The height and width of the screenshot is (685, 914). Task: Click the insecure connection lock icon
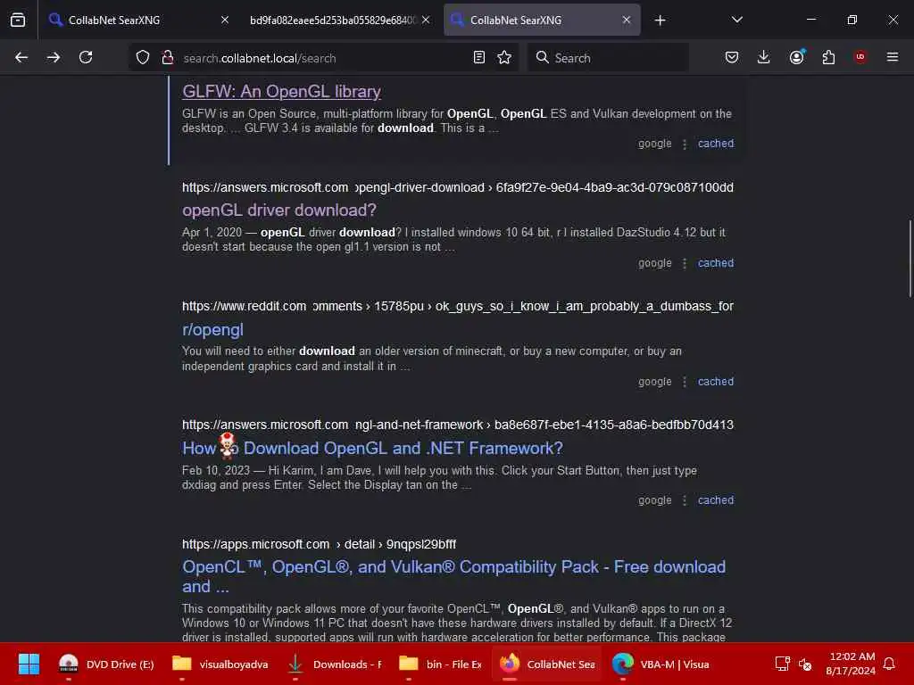click(168, 57)
